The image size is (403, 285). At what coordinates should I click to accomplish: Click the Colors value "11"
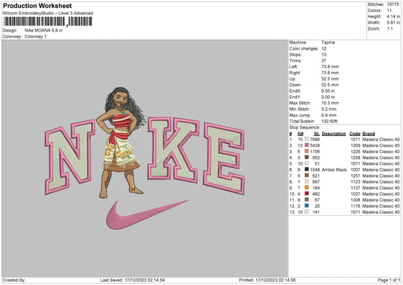[389, 11]
